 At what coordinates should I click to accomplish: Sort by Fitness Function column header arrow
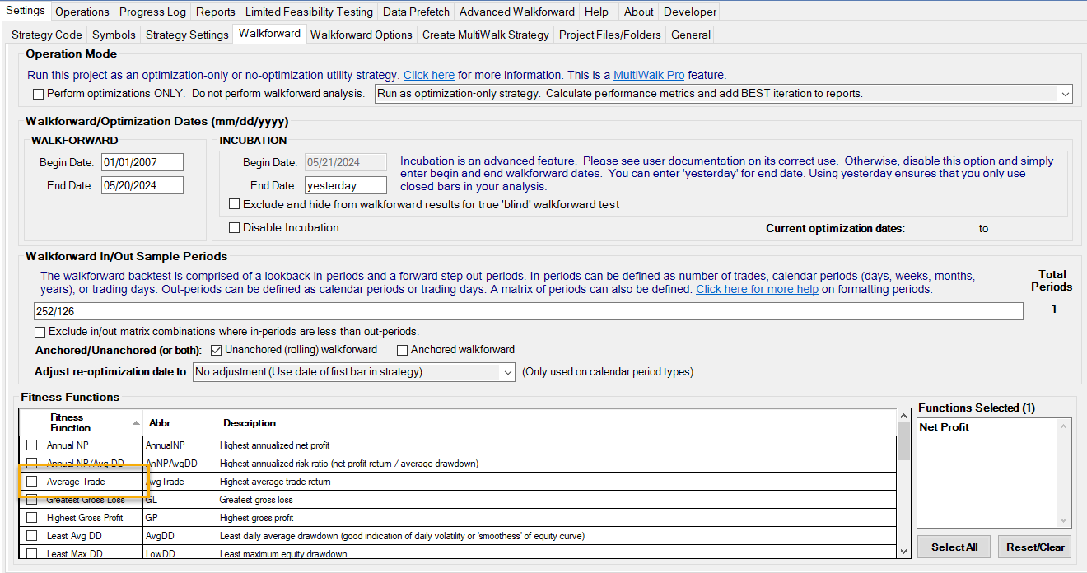click(x=136, y=422)
